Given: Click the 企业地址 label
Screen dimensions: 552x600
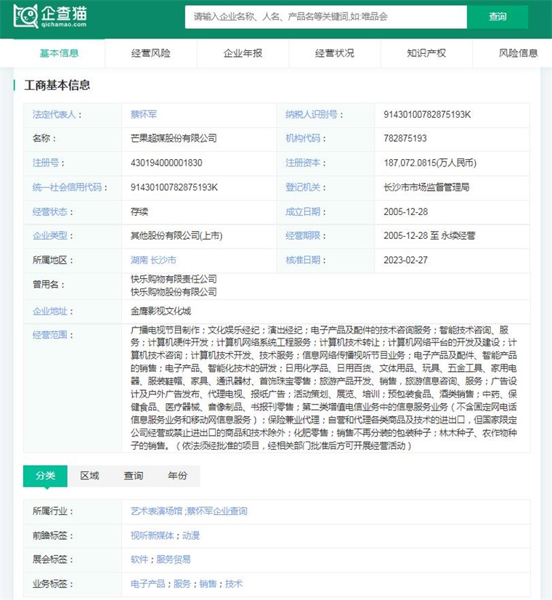Looking at the screenshot, I should pyautogui.click(x=50, y=311).
